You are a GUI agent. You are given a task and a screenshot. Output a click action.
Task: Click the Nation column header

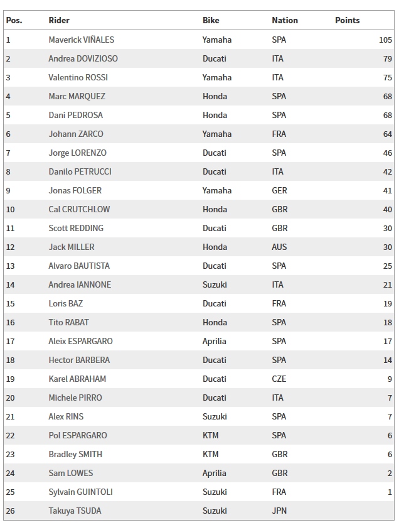click(285, 20)
